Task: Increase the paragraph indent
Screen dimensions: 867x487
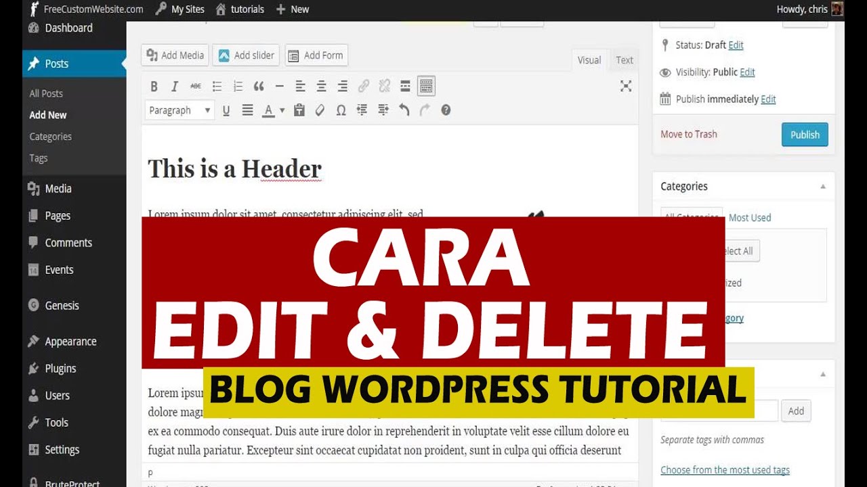Action: (383, 110)
